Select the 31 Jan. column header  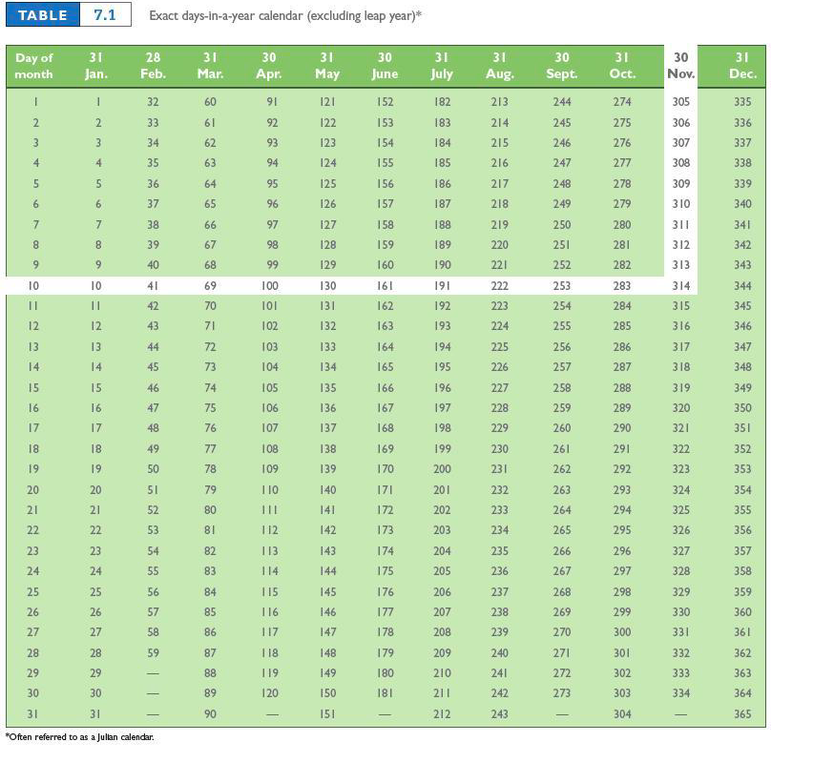[x=95, y=66]
